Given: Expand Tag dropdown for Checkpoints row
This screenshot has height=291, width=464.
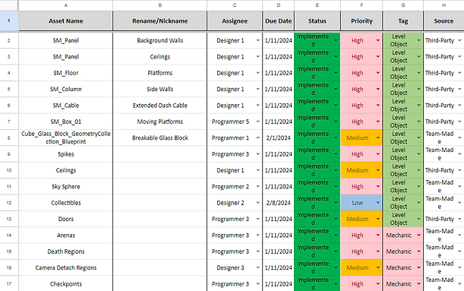Looking at the screenshot, I should [418, 284].
